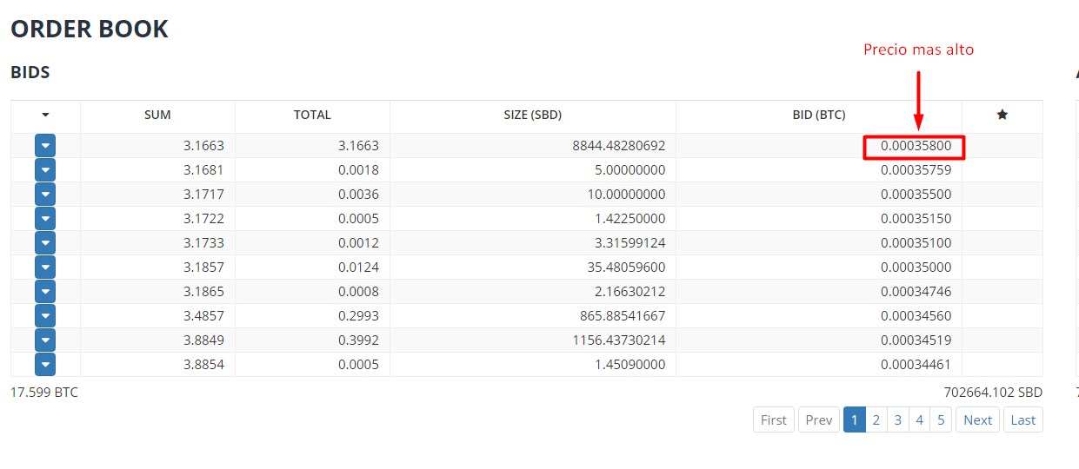
Task: Open the dropdown for the 0.00035100 bid row
Action: point(45,243)
